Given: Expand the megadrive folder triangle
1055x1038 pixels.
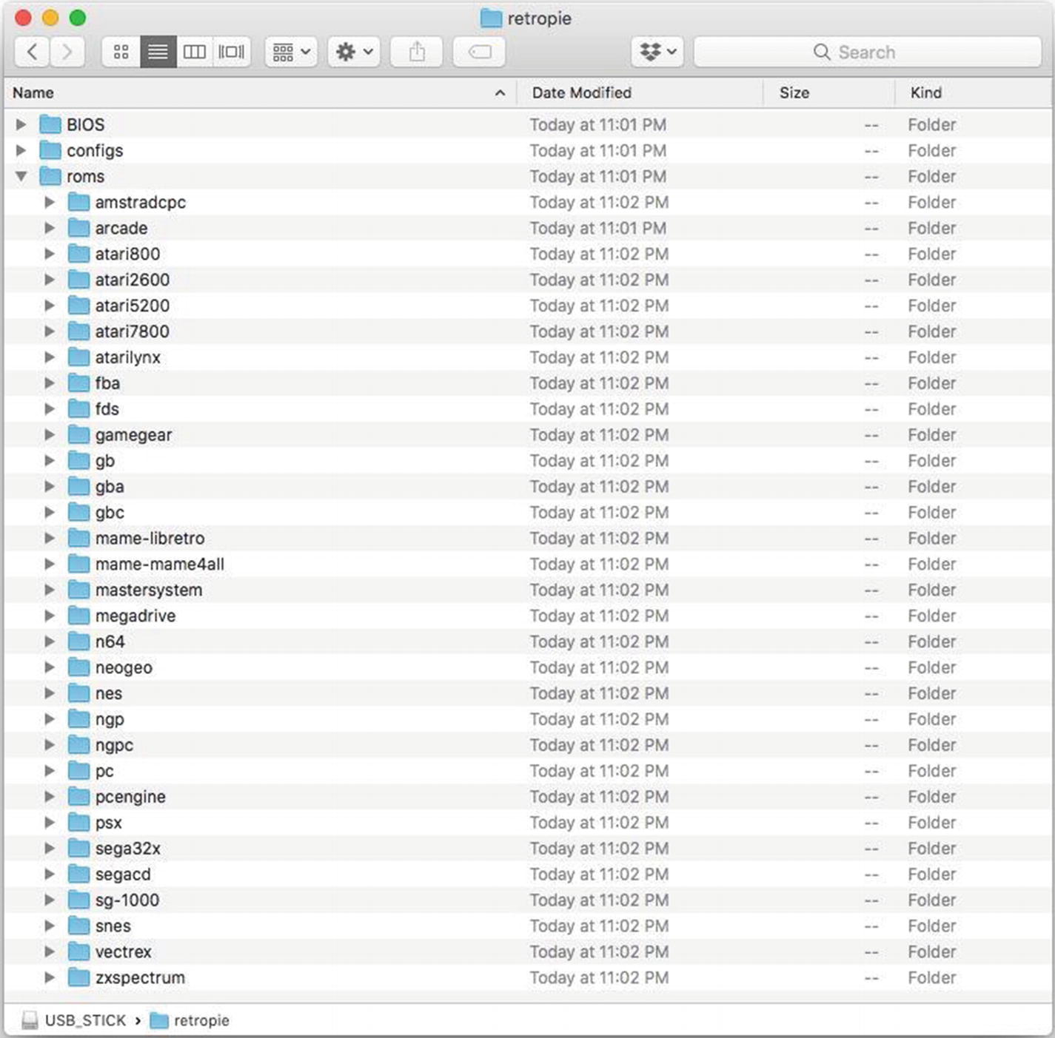Looking at the screenshot, I should point(50,616).
